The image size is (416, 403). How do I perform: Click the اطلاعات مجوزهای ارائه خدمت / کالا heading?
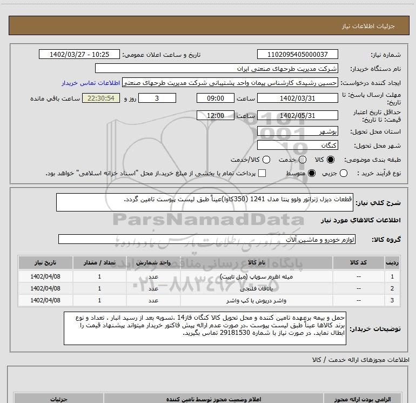coord(361,360)
